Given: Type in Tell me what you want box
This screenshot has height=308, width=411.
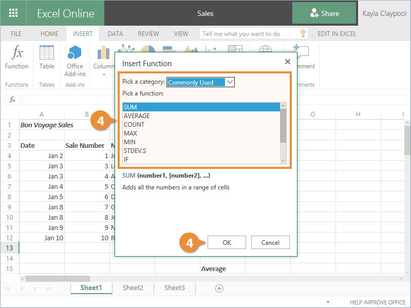Looking at the screenshot, I should (249, 34).
